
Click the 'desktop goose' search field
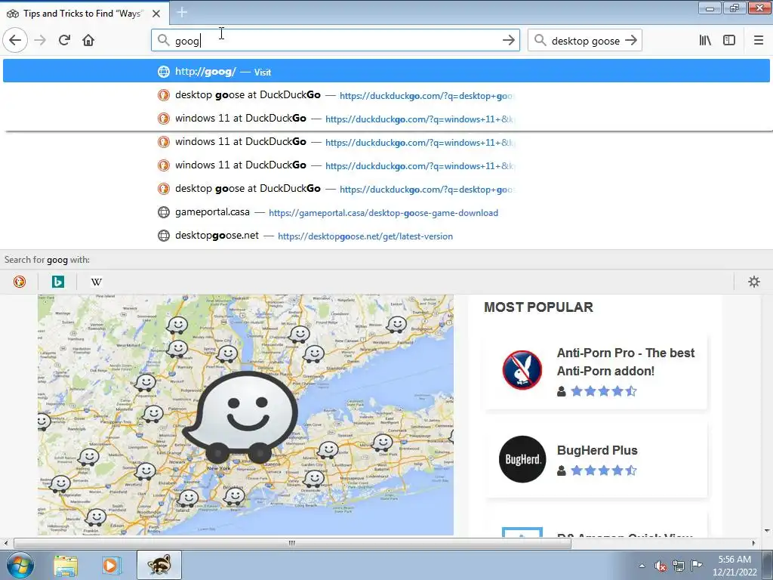tap(585, 41)
